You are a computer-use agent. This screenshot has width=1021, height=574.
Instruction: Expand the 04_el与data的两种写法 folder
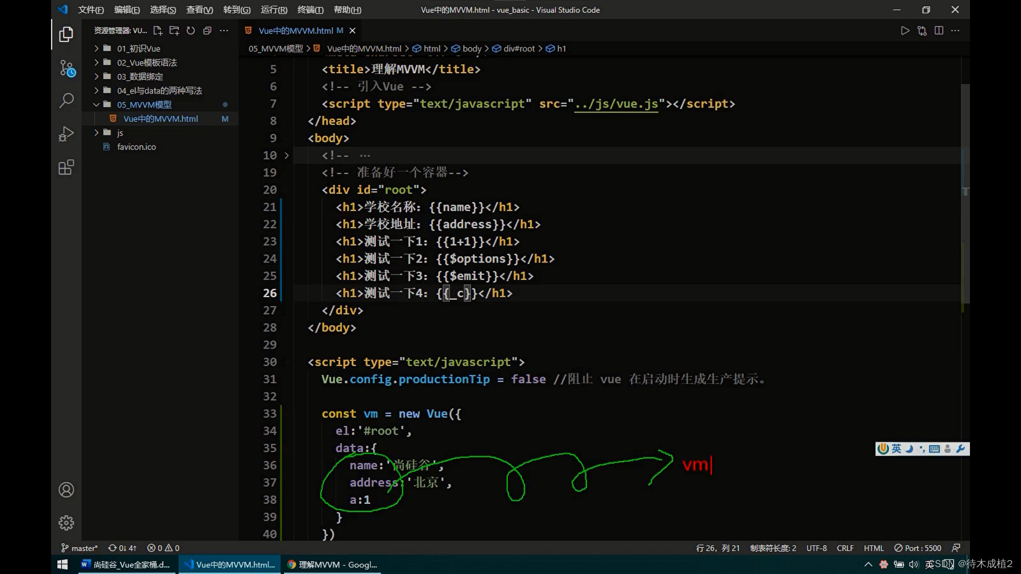tap(160, 90)
